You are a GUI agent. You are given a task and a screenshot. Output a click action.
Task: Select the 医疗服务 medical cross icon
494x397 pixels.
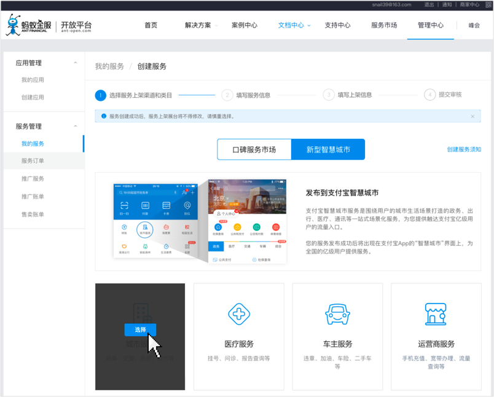[x=239, y=314]
